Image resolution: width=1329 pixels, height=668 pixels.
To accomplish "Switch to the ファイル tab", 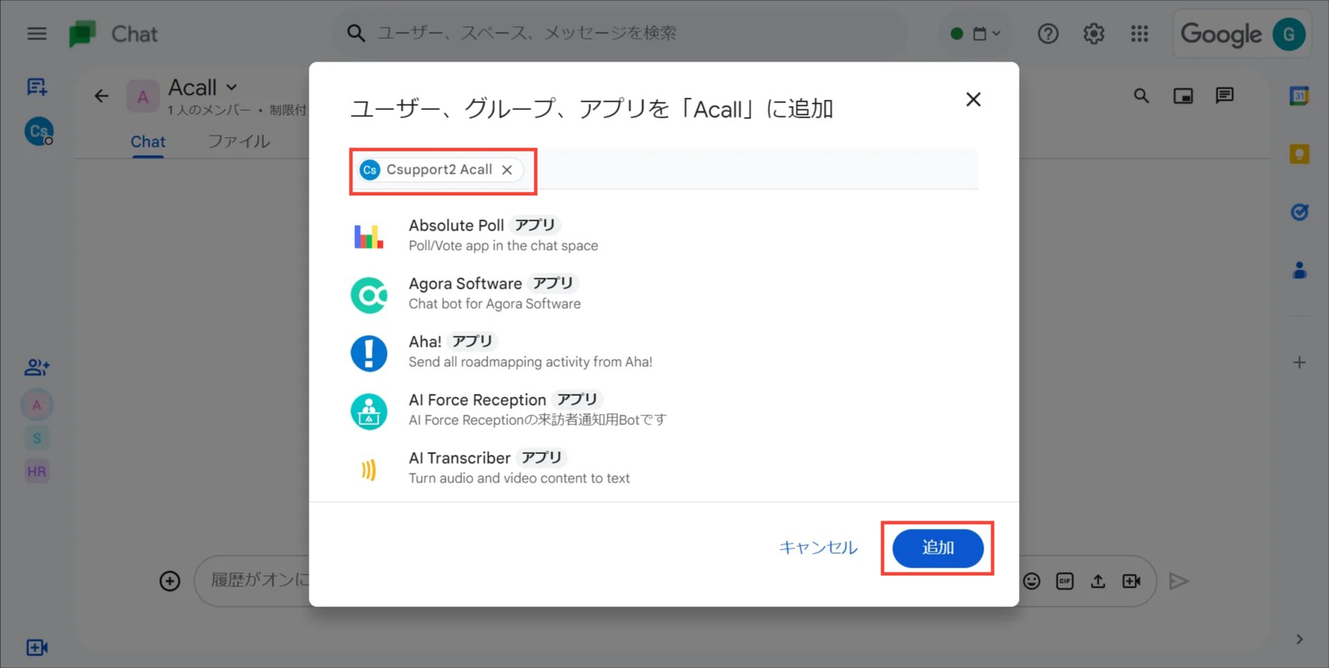I will pyautogui.click(x=239, y=141).
